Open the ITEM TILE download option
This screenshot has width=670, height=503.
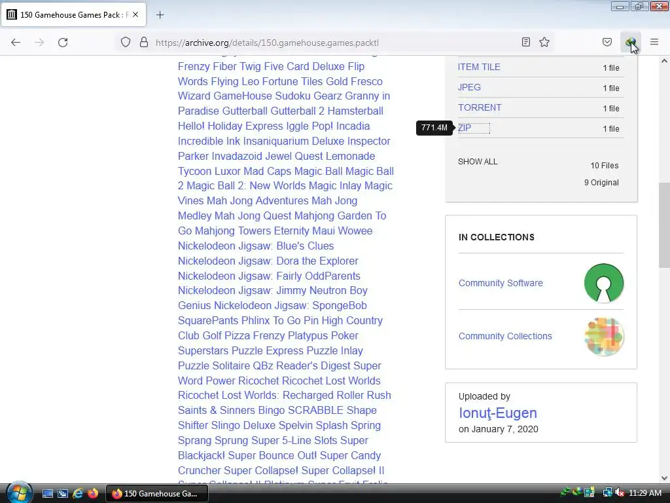pyautogui.click(x=479, y=67)
